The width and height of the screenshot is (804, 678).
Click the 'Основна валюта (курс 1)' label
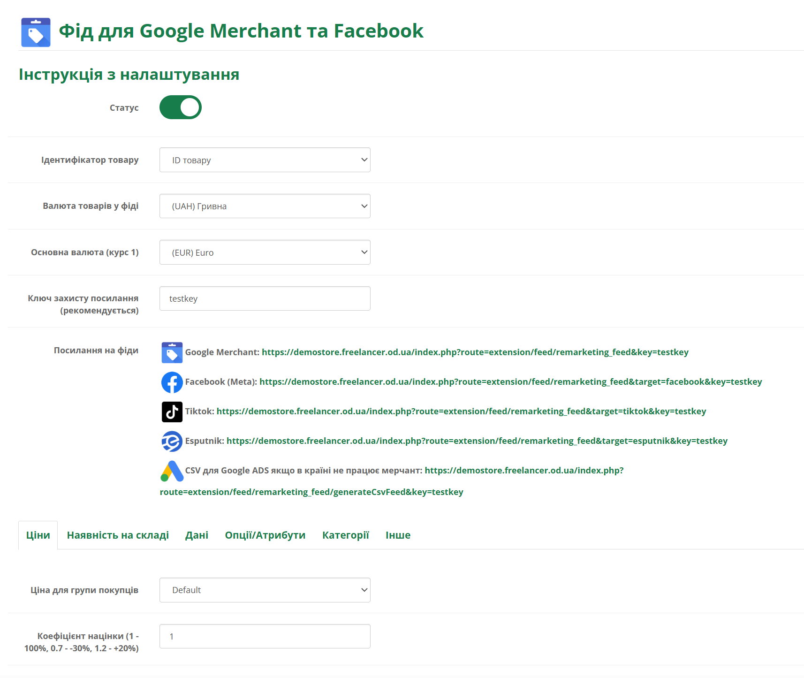click(x=85, y=252)
